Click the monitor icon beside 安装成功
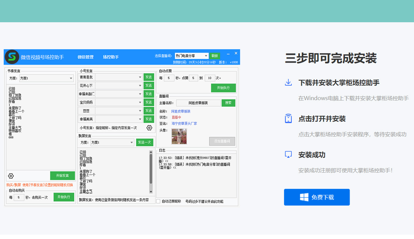The height and width of the screenshot is (239, 414). coord(288,155)
